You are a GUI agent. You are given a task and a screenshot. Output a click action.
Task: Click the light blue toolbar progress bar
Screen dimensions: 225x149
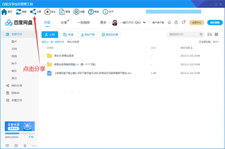(x=174, y=12)
